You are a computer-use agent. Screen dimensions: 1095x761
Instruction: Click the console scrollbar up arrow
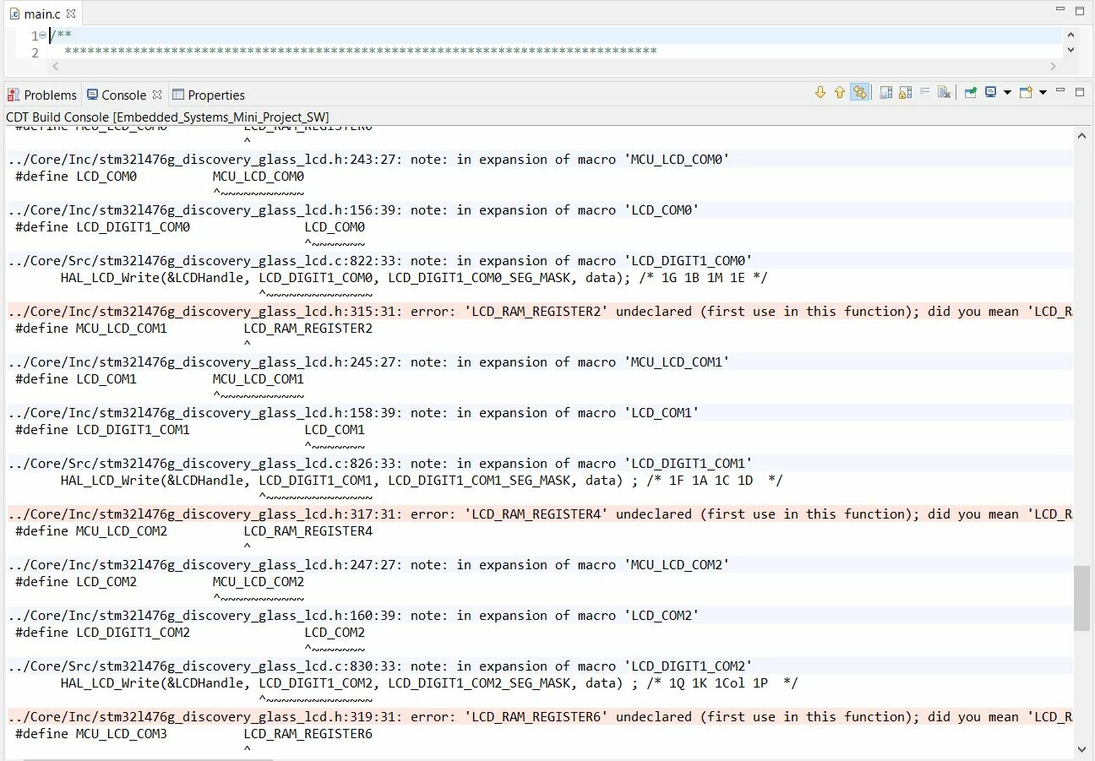click(1081, 135)
